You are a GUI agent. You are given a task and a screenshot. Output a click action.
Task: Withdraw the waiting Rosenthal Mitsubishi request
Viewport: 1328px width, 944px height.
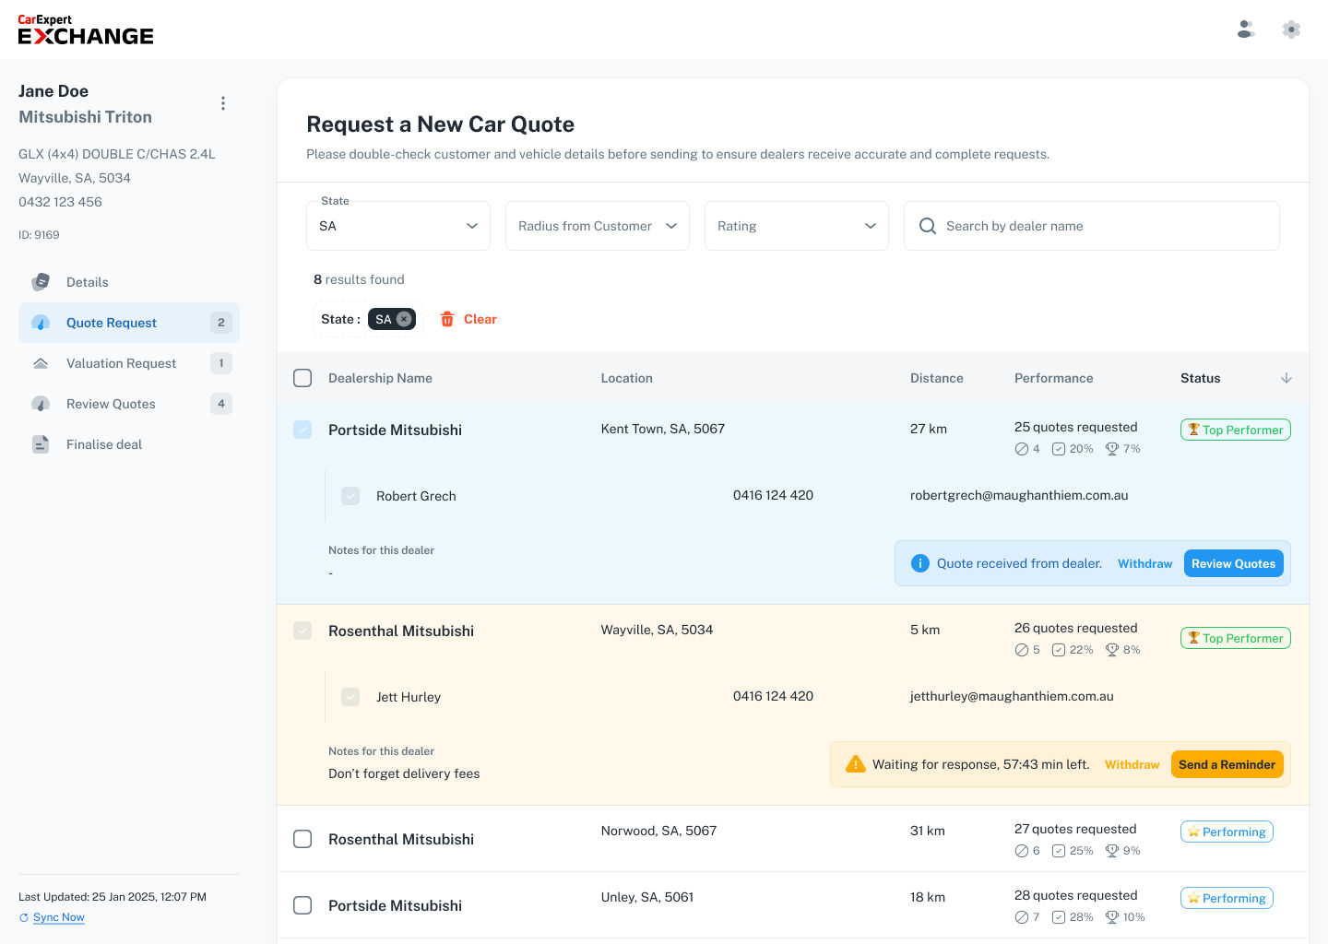(x=1132, y=764)
